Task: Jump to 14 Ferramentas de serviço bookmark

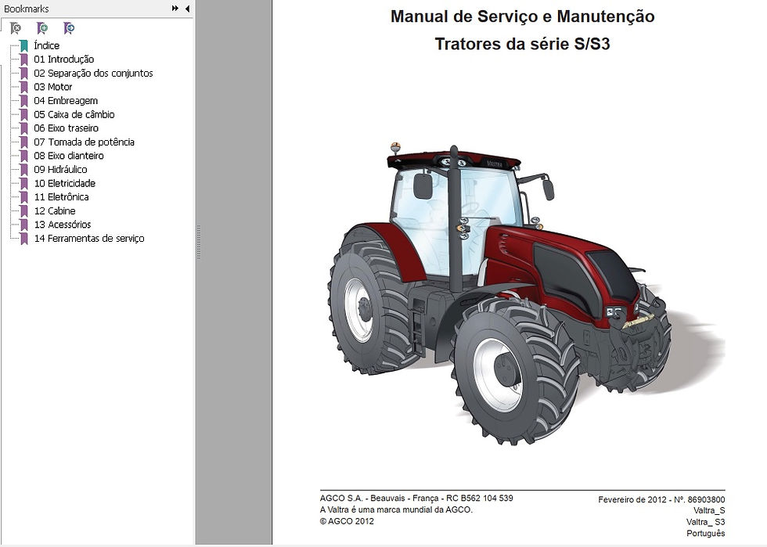Action: [89, 238]
